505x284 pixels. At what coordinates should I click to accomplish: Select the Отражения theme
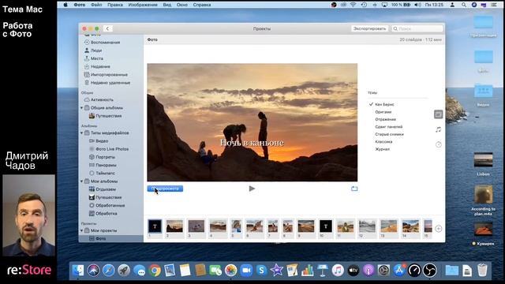tap(386, 119)
